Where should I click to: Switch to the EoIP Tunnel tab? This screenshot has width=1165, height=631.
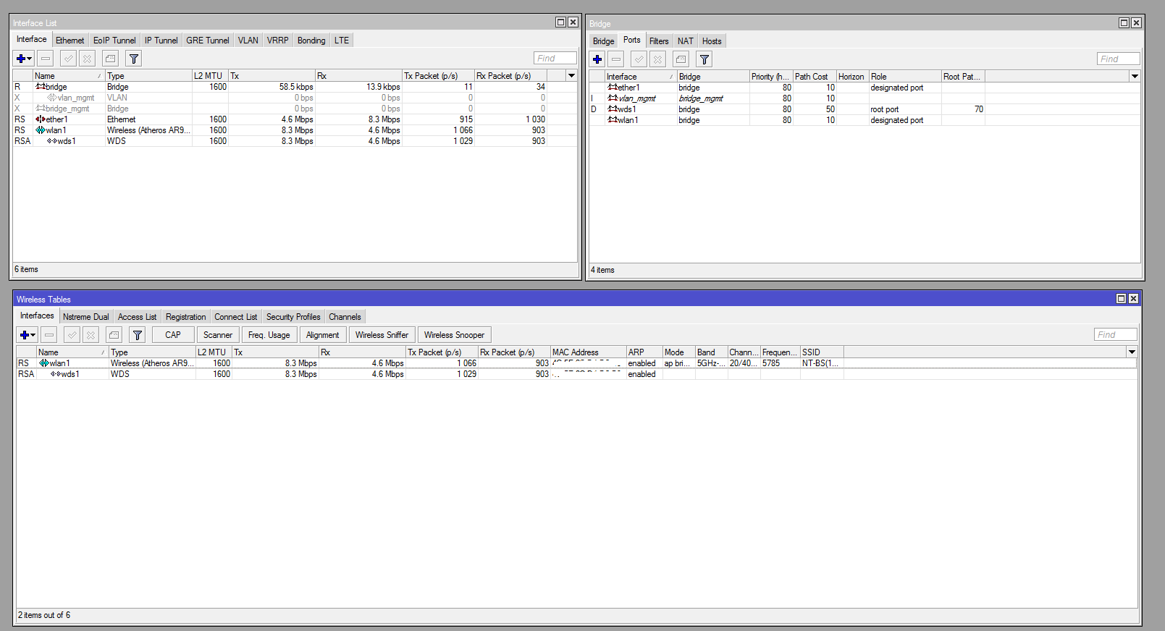[114, 41]
